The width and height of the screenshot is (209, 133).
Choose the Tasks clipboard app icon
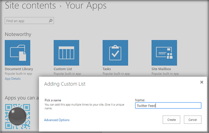(115, 53)
